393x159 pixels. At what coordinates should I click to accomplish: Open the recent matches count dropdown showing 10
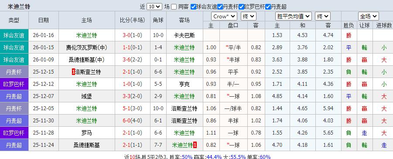154,7
